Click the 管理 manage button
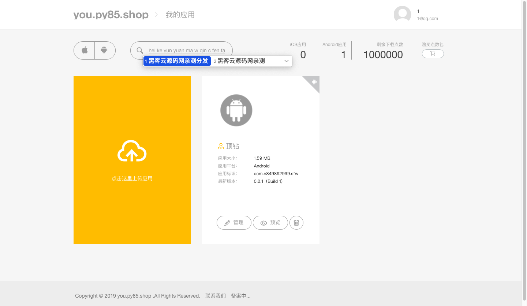 (234, 223)
